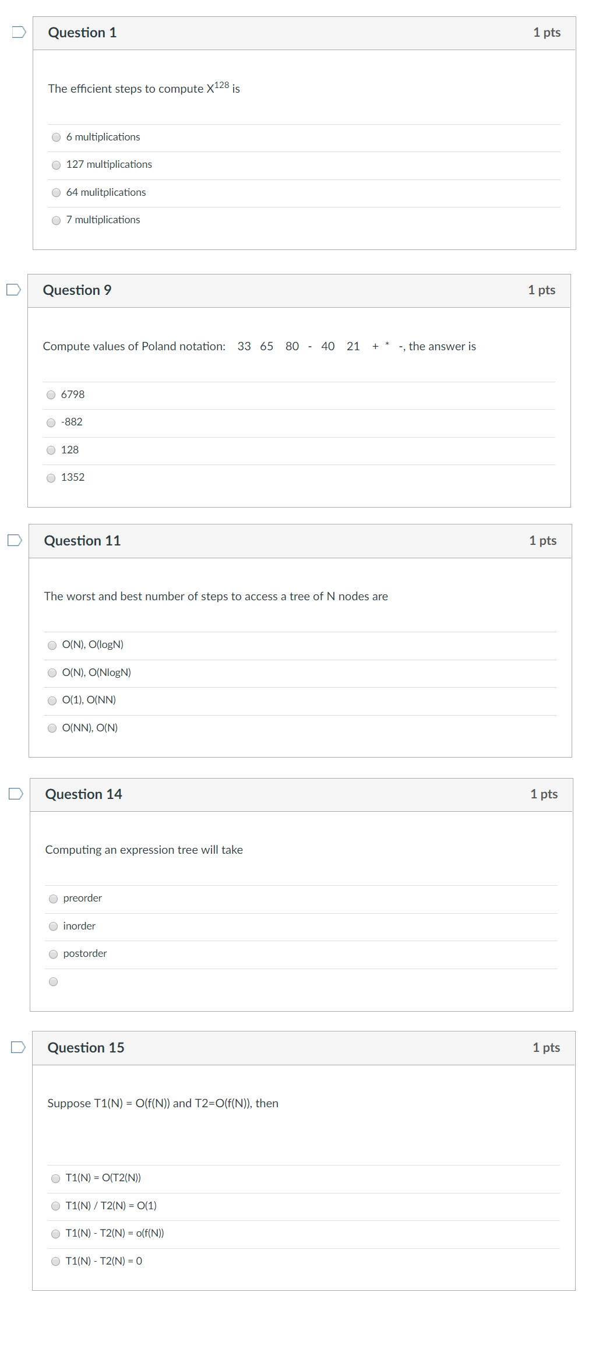Choose '127 multiplications' for Question 1
Screen dimensions: 606x1352
point(55,164)
